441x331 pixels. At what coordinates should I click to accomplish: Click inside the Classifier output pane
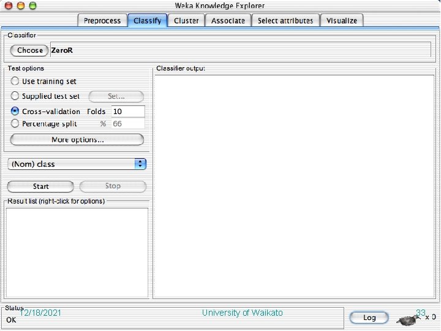point(295,186)
